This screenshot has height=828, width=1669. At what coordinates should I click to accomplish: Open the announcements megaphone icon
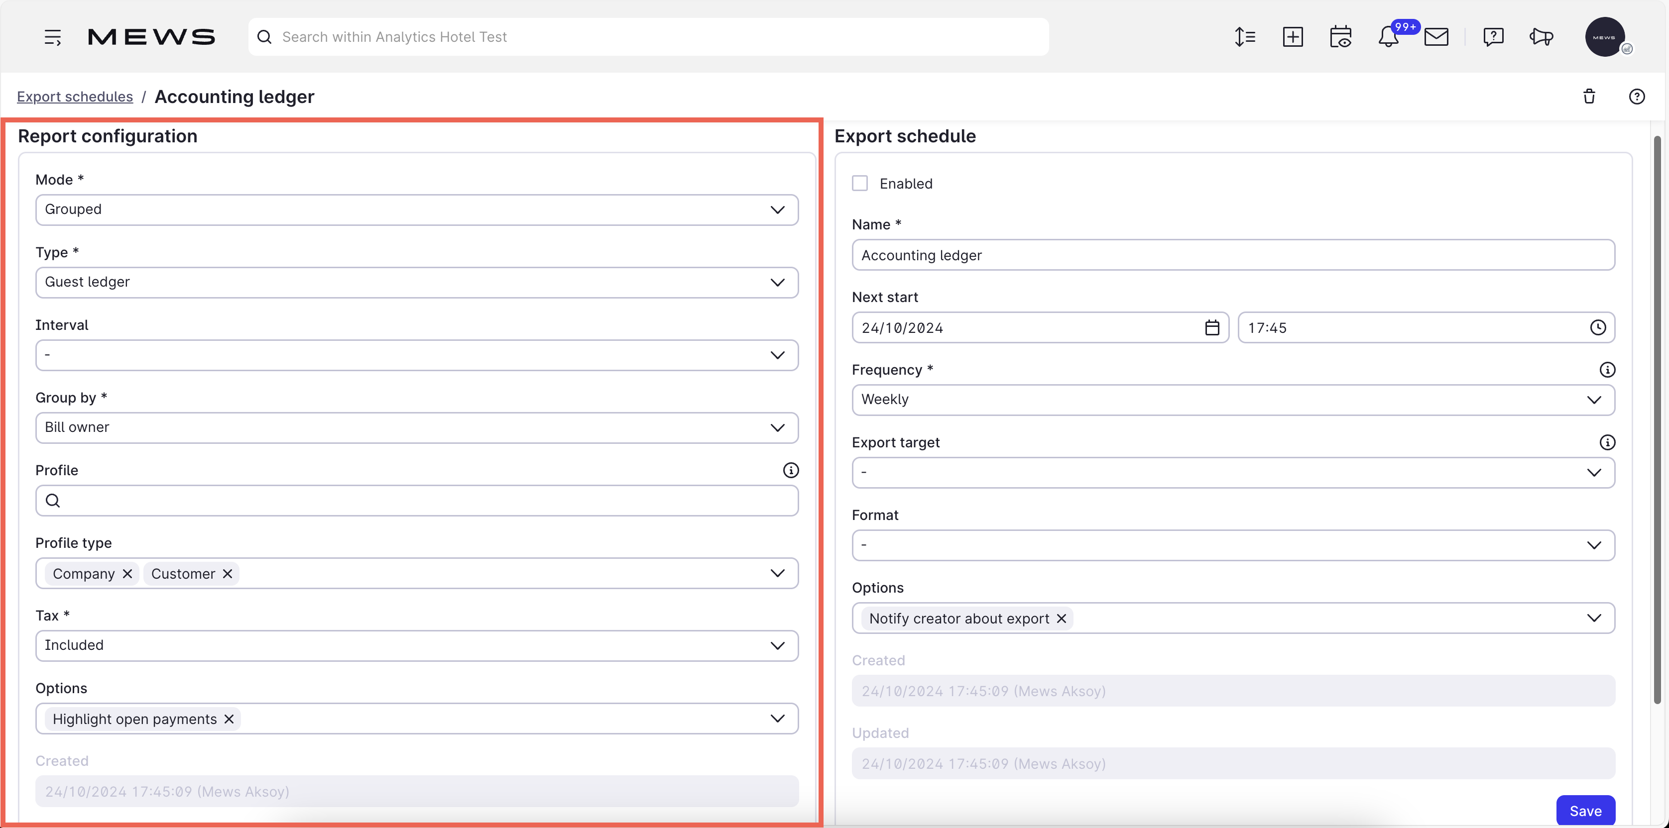tap(1542, 37)
